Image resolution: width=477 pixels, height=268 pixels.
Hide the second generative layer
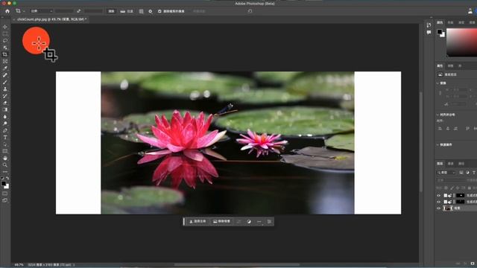(x=439, y=202)
